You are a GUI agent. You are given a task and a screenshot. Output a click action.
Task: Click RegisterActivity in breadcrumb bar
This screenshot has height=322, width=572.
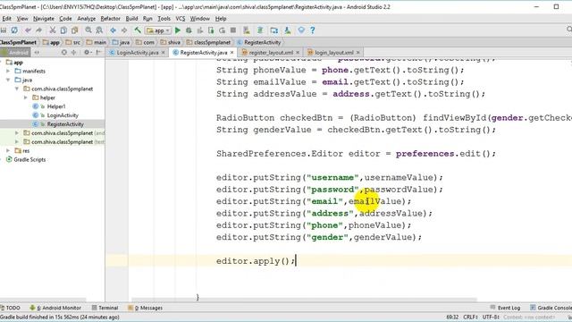point(259,42)
